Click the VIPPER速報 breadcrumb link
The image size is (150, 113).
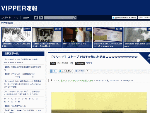click(7, 23)
